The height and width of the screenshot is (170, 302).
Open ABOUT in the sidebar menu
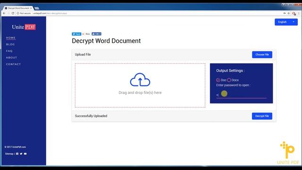[11, 58]
